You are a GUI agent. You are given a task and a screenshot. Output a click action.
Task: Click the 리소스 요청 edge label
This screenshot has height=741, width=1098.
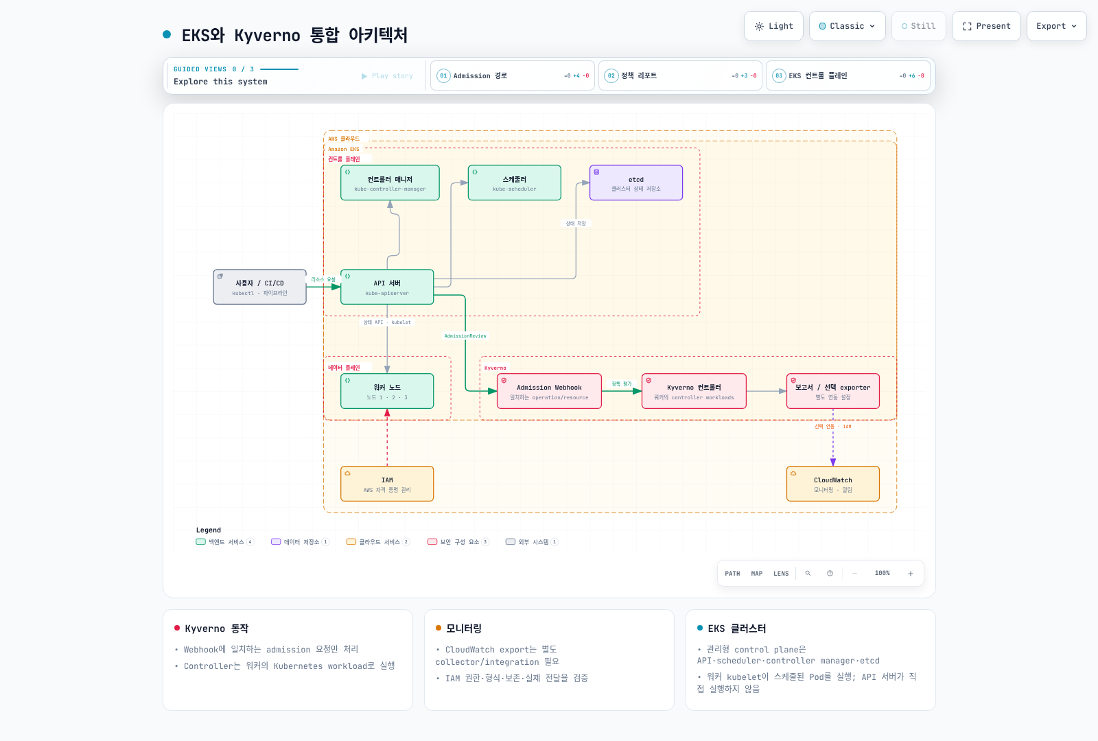point(323,280)
